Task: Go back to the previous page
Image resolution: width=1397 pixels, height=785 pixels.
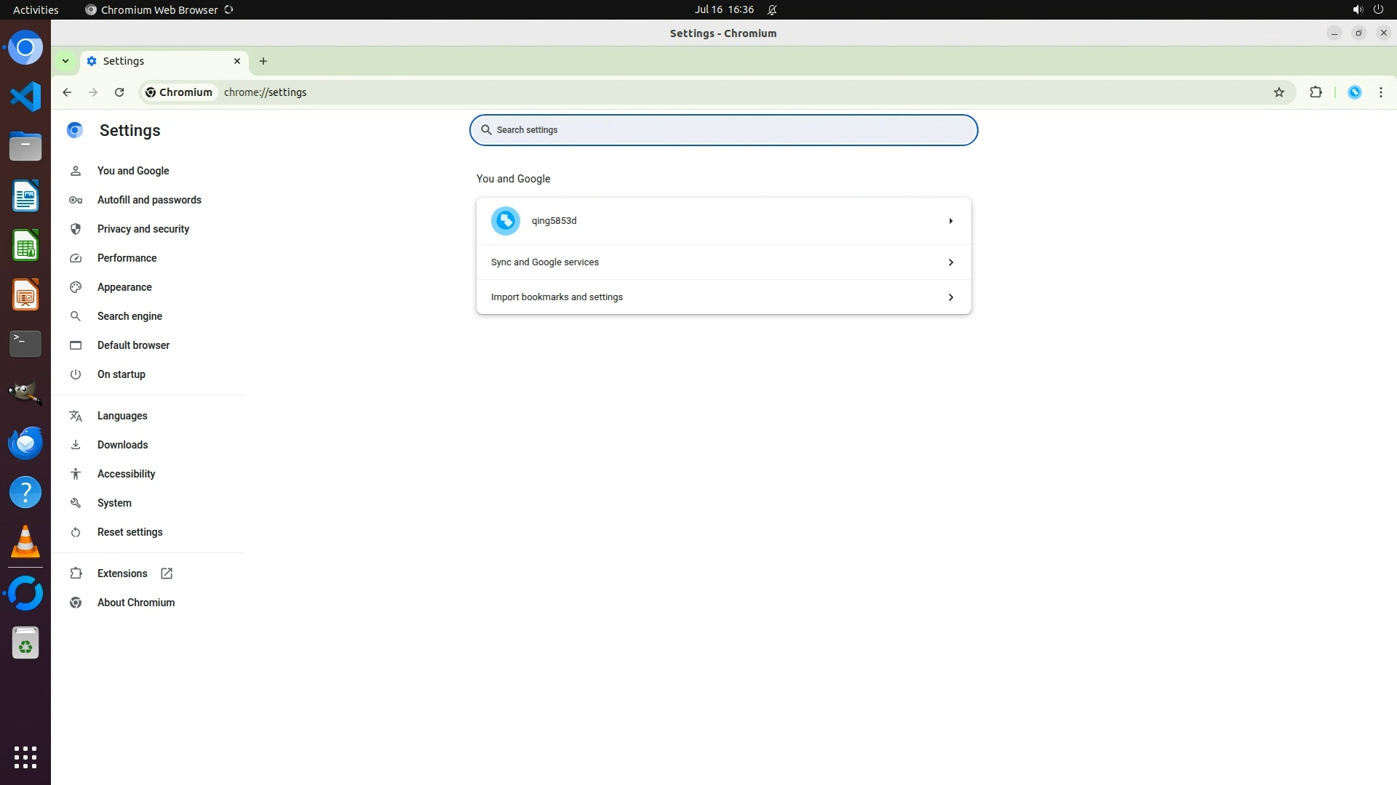Action: 67,92
